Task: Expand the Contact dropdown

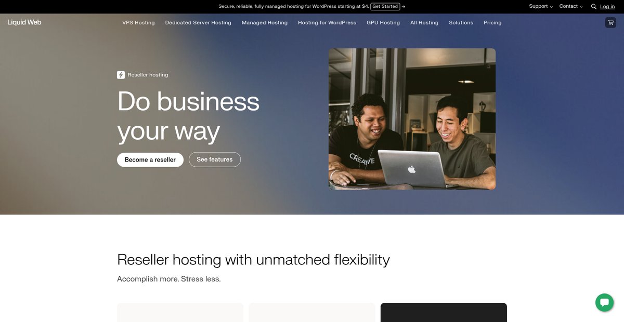Action: (571, 6)
